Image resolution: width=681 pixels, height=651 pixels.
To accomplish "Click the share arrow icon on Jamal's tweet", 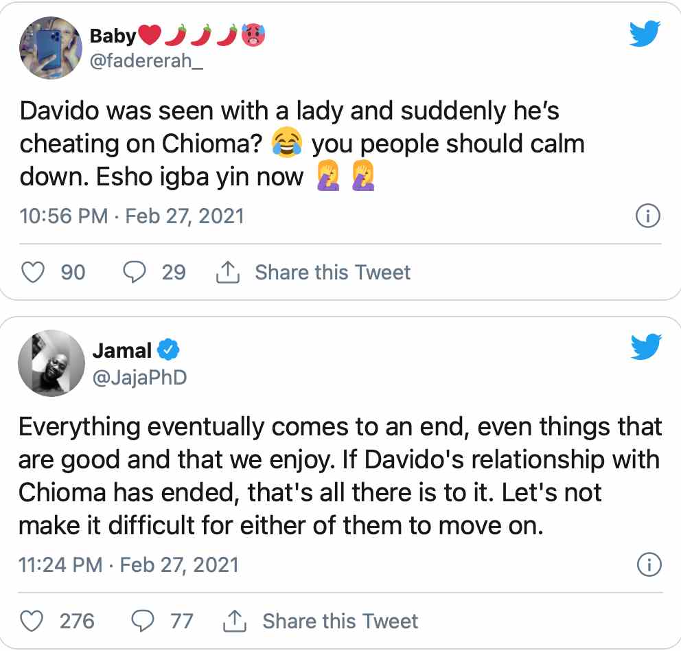I will (x=234, y=622).
